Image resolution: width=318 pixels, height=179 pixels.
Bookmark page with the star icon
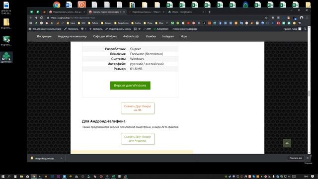click(266, 18)
